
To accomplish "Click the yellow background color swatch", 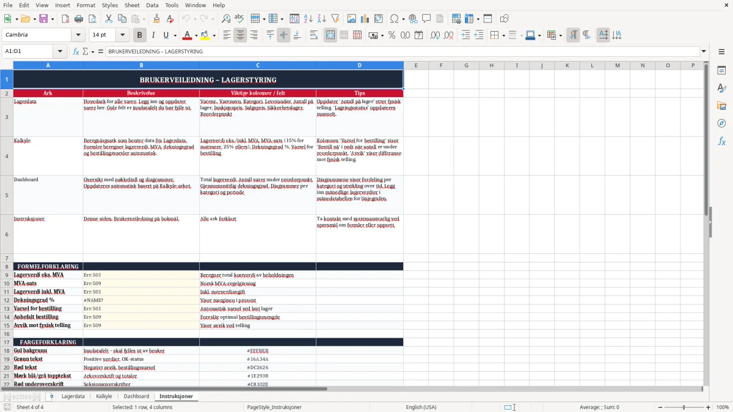I will click(x=205, y=35).
